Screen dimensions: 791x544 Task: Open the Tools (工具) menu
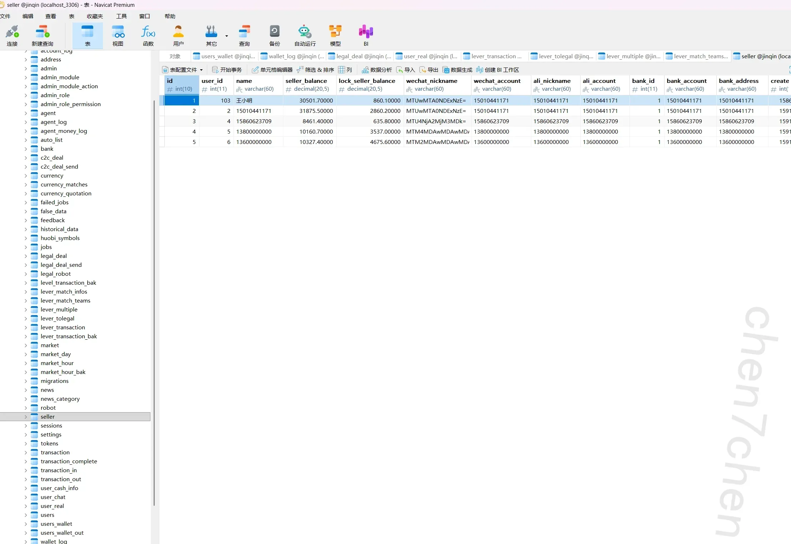click(x=121, y=16)
